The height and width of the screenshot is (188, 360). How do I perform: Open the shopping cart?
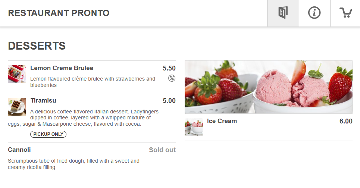coord(345,13)
